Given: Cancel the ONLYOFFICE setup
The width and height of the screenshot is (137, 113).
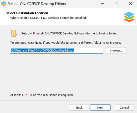Looking at the screenshot, I should tap(124, 108).
